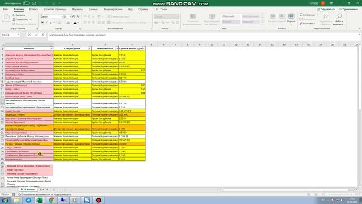The height and width of the screenshot is (204, 362).
Task: Click column header 7
Action: 175,45
